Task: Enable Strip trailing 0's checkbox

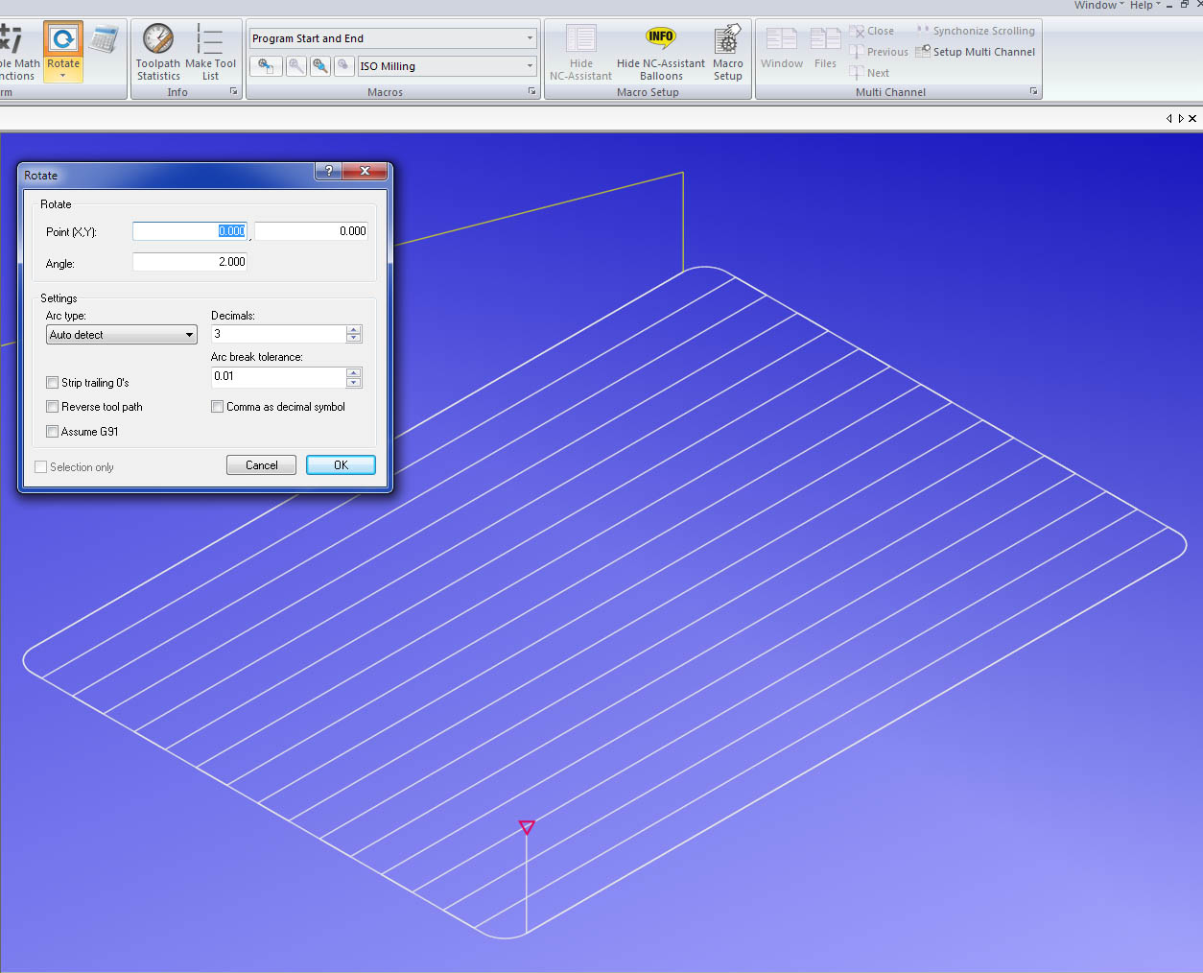Action: pyautogui.click(x=53, y=383)
